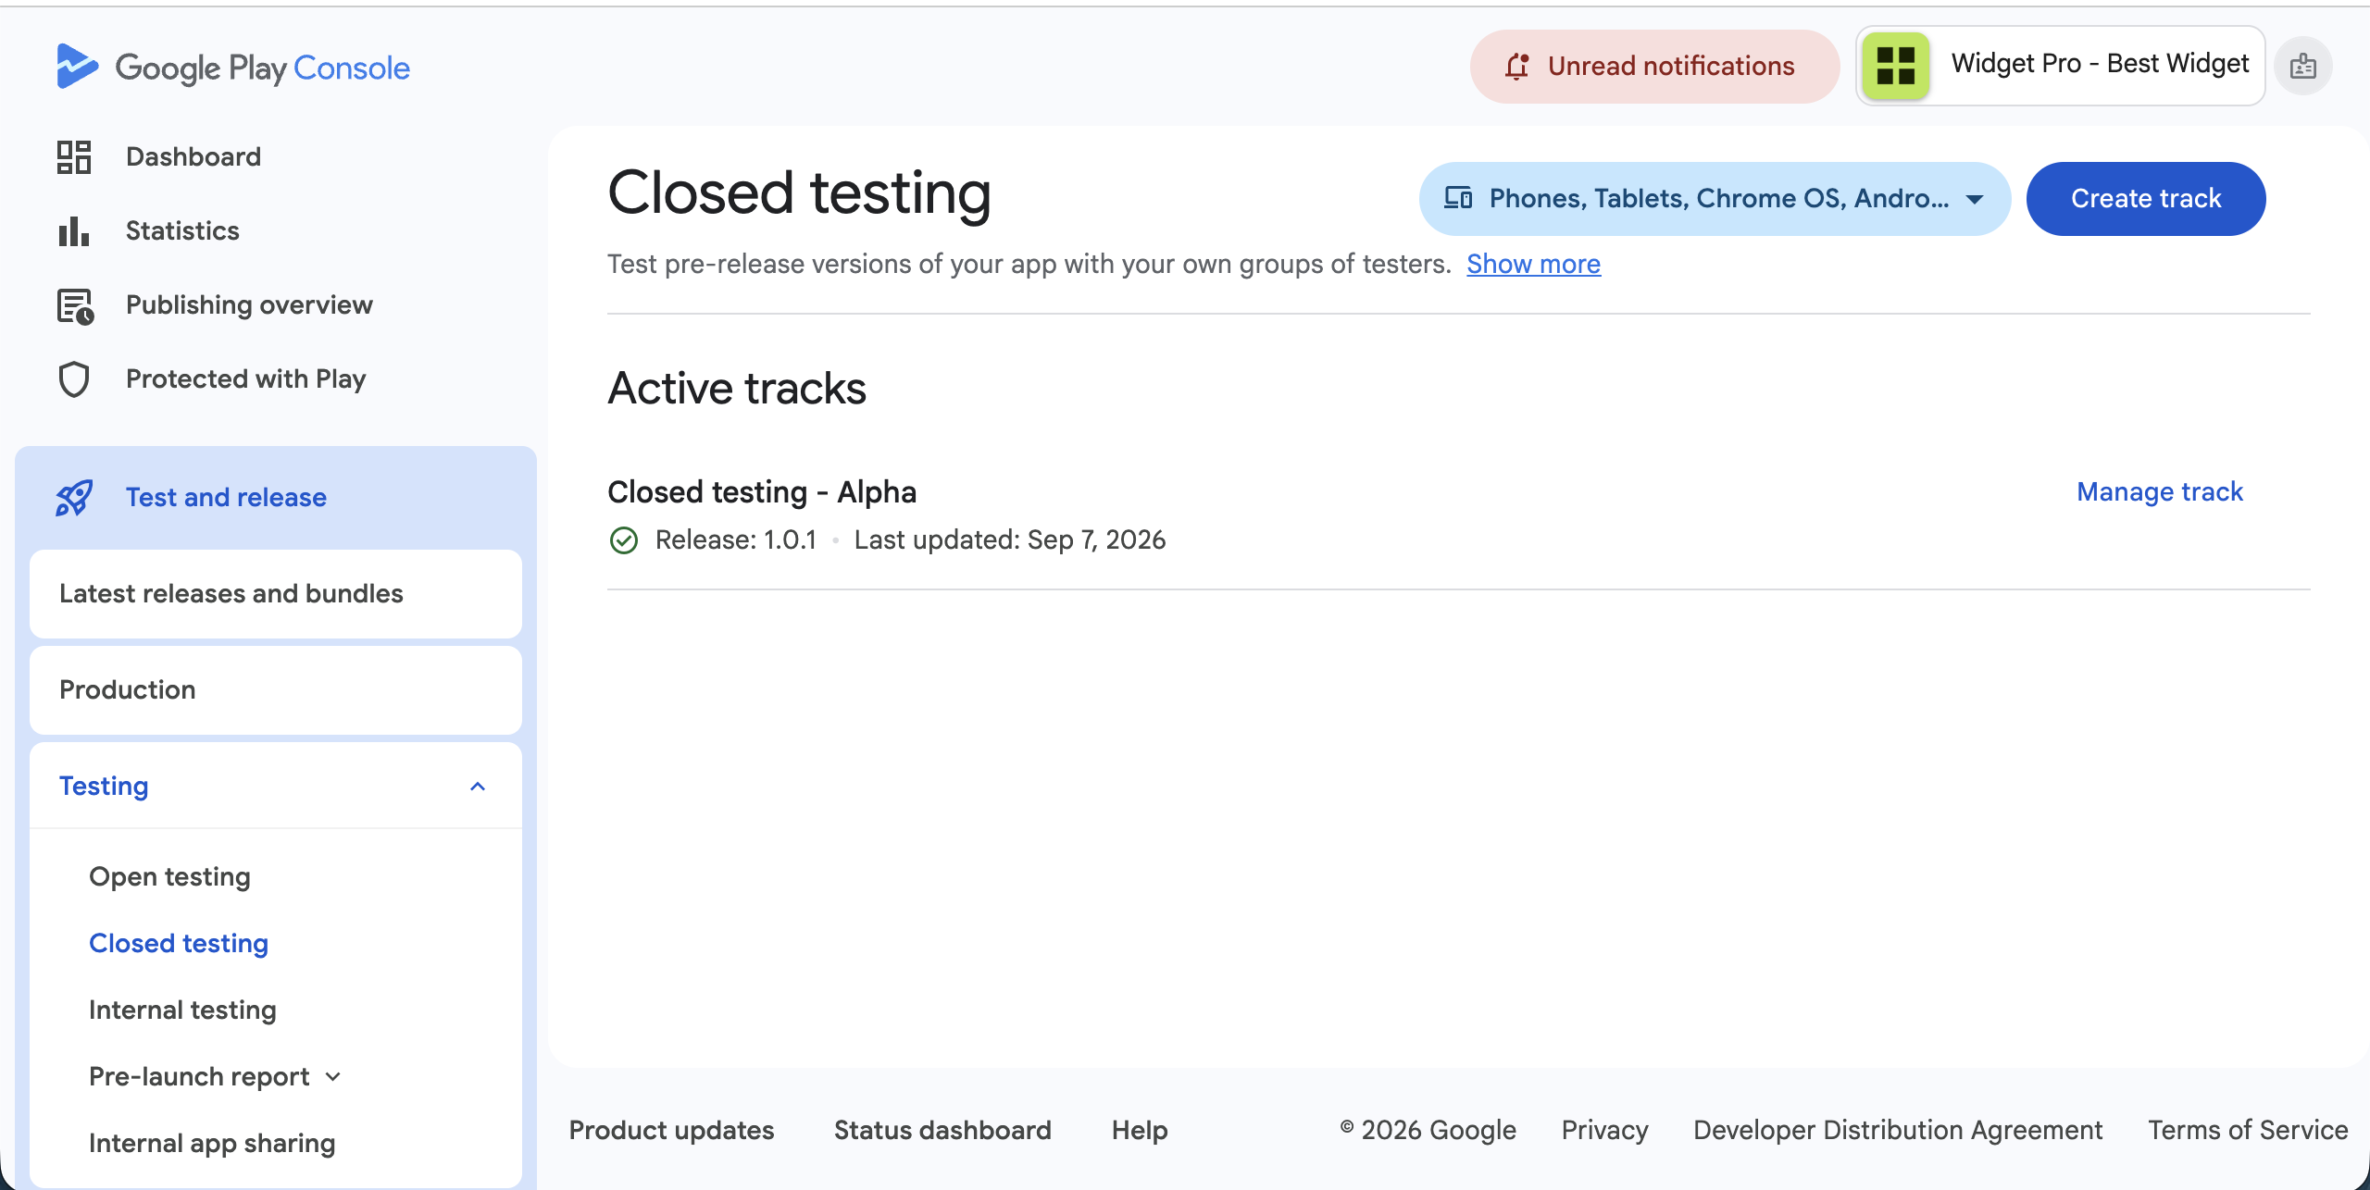Image resolution: width=2370 pixels, height=1190 pixels.
Task: Click the Widget Pro green app icon
Action: [x=1895, y=66]
